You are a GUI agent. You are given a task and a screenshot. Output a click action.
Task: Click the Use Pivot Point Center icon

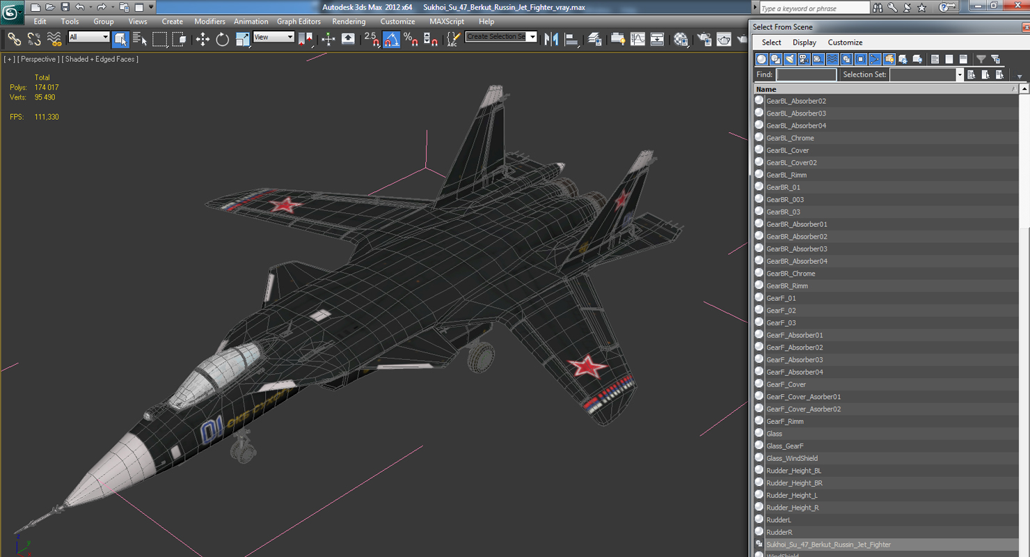click(x=306, y=39)
